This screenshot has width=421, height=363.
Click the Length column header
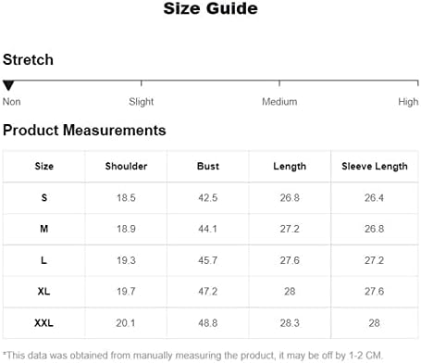(290, 167)
